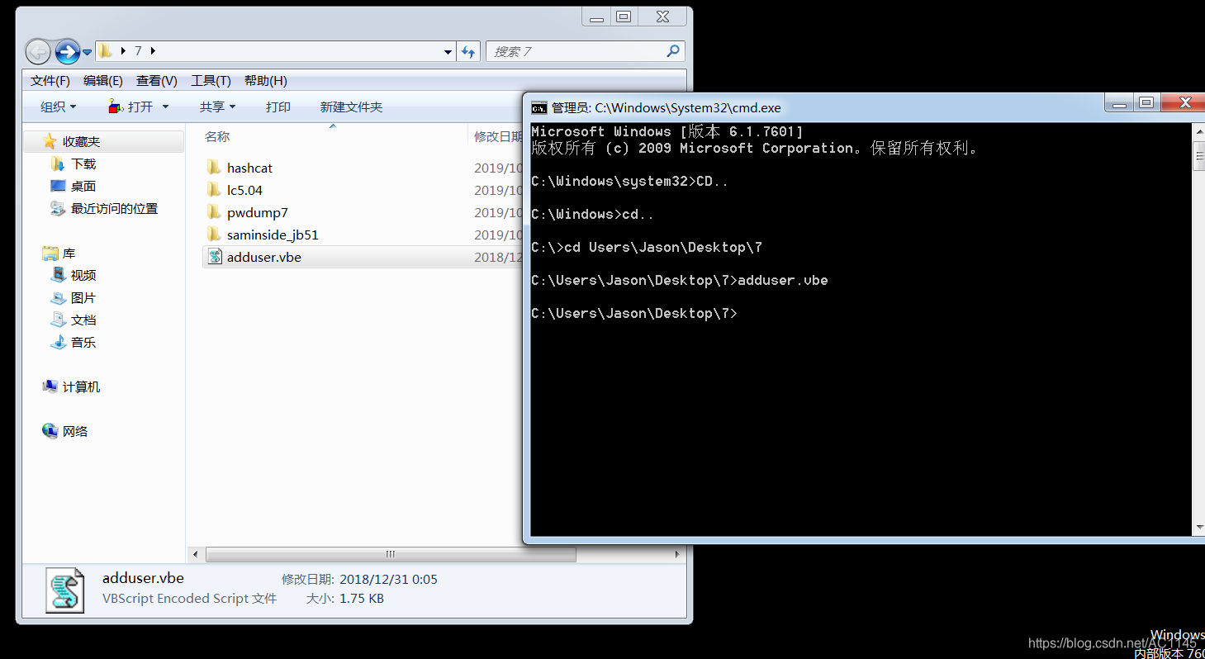The image size is (1205, 659).
Task: Select 库 in the navigation pane
Action: (x=69, y=254)
